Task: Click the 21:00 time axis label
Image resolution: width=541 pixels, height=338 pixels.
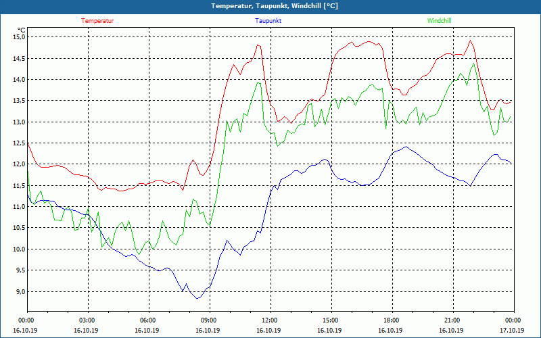Action: coord(453,320)
